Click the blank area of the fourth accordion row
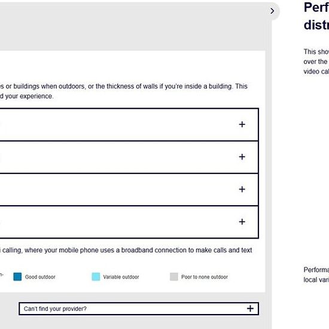This screenshot has width=329, height=329. click(x=117, y=222)
